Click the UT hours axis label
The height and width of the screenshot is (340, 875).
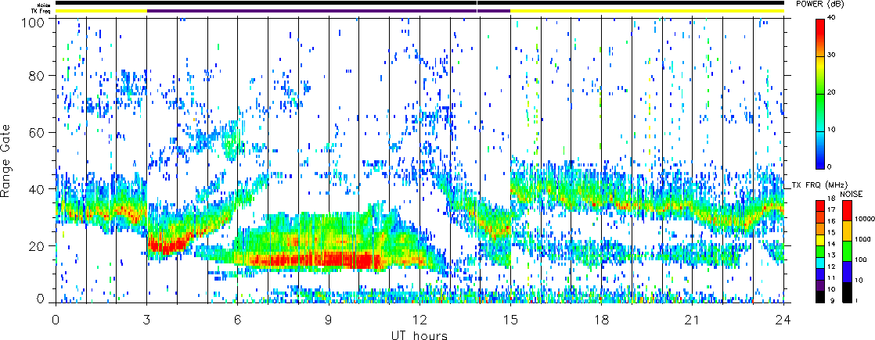pyautogui.click(x=419, y=335)
